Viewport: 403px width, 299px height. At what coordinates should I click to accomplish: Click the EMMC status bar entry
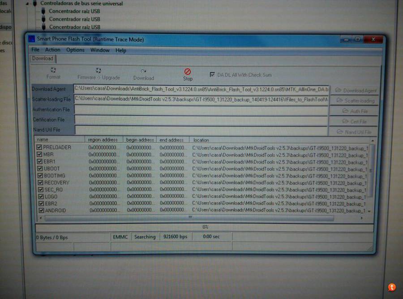click(120, 237)
